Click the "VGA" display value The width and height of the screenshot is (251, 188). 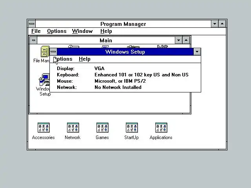click(x=99, y=69)
